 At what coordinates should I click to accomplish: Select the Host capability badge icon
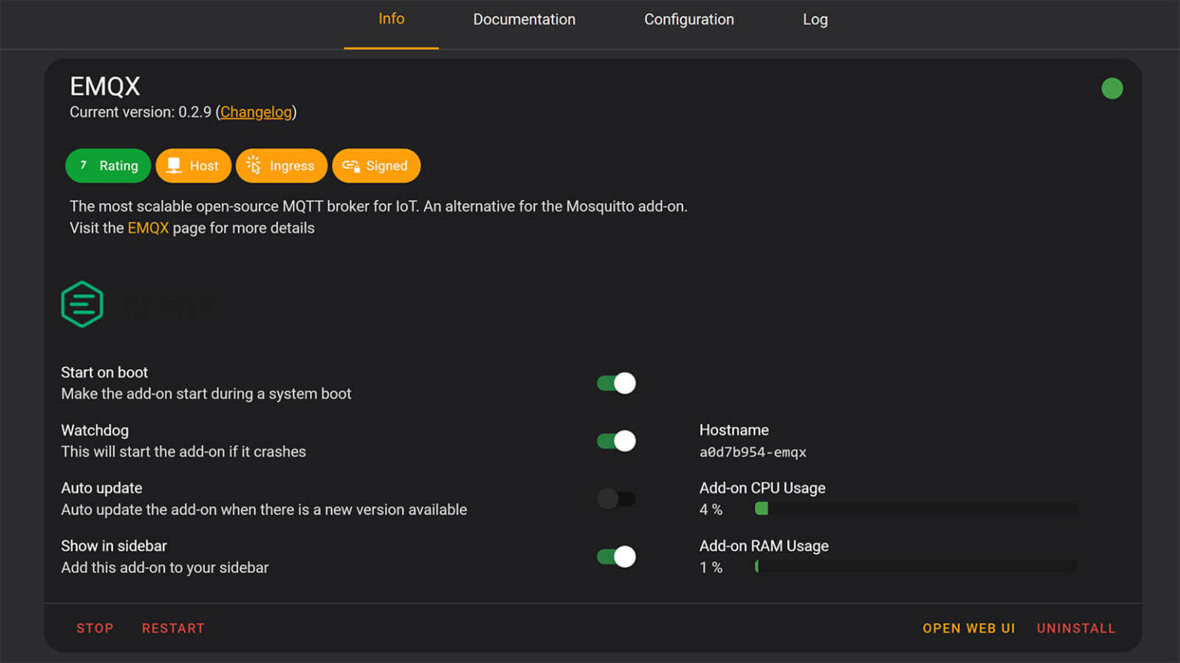click(x=174, y=166)
